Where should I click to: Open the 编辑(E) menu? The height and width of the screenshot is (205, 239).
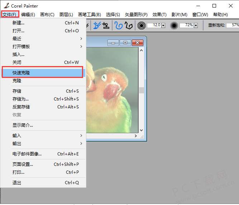click(x=28, y=14)
